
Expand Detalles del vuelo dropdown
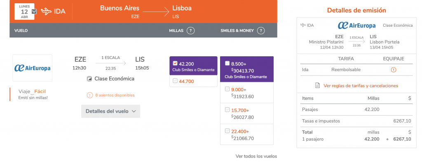click(x=110, y=111)
